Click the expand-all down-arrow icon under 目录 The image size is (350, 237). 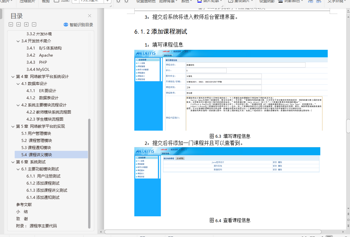(x=11, y=25)
